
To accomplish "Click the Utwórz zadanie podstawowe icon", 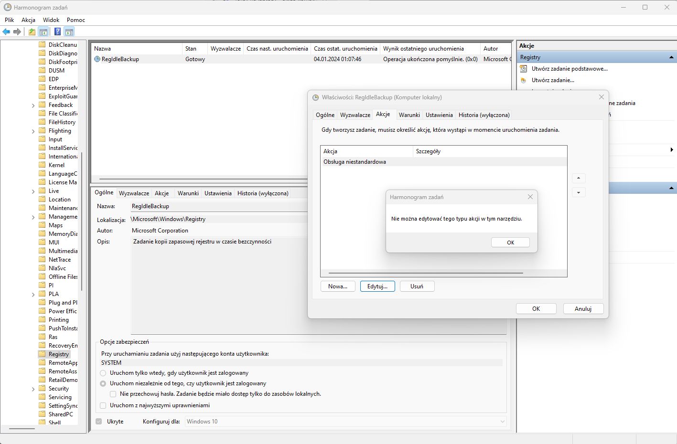I will [x=523, y=68].
